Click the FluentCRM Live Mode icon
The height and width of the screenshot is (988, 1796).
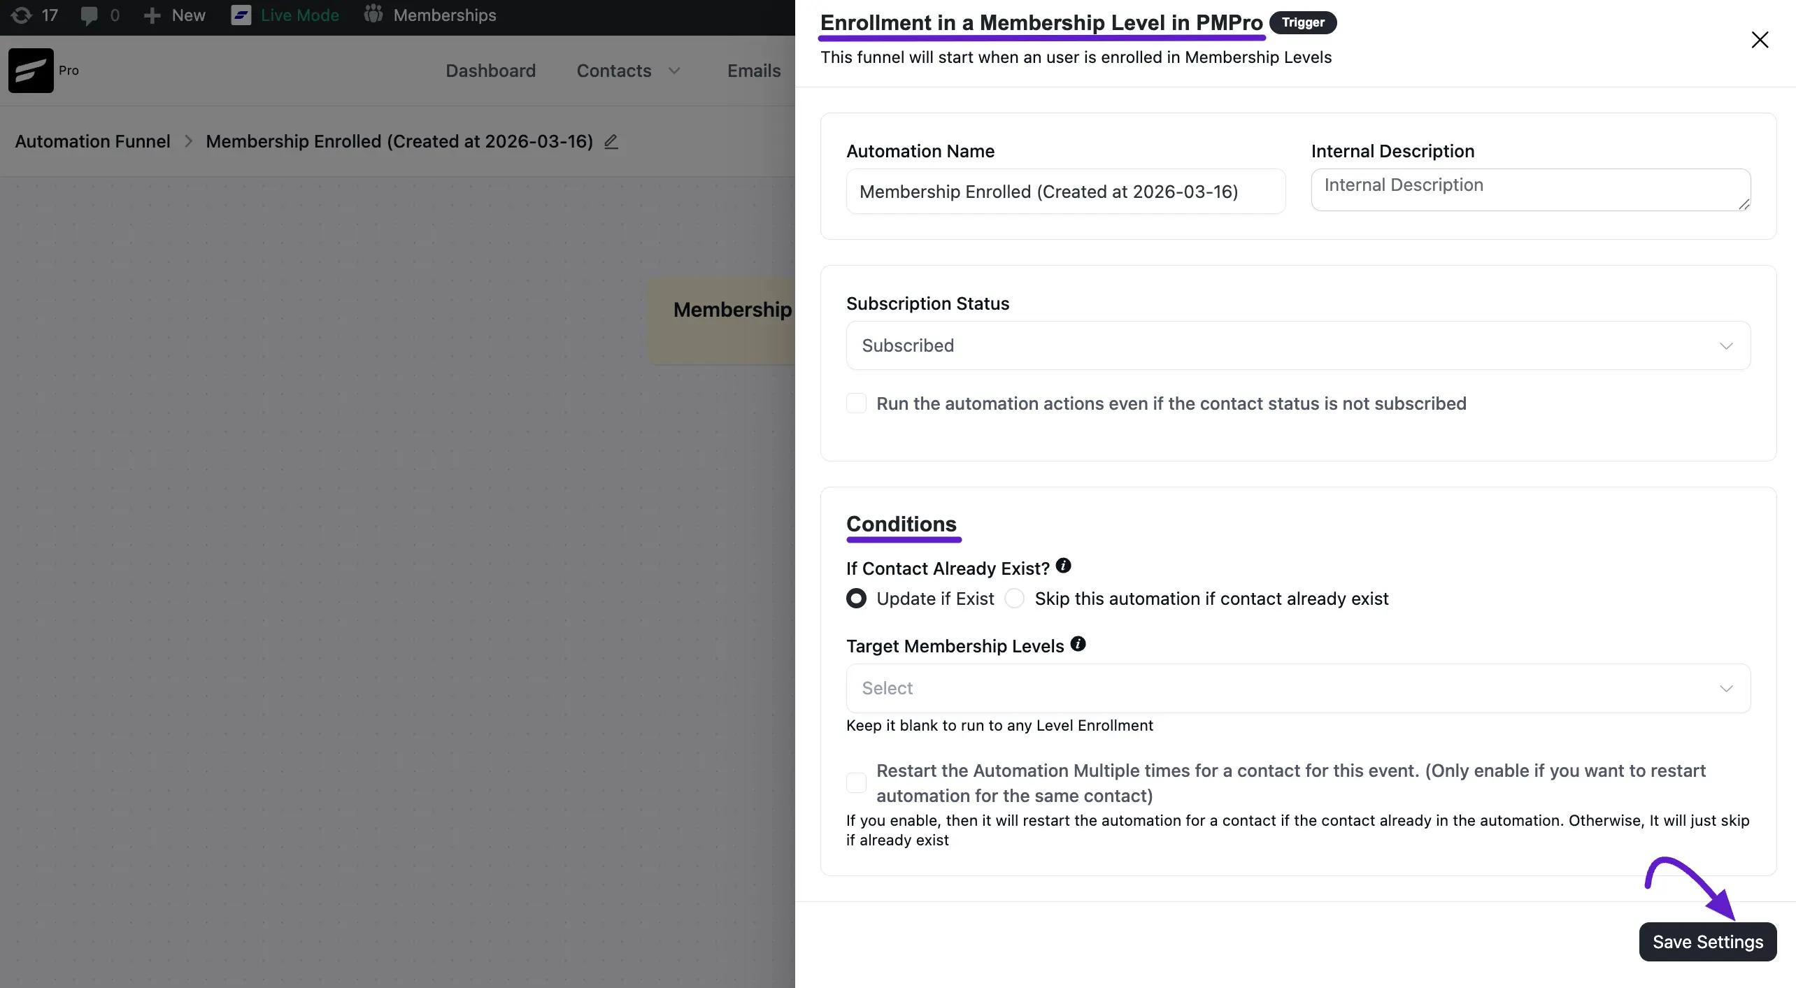[241, 15]
